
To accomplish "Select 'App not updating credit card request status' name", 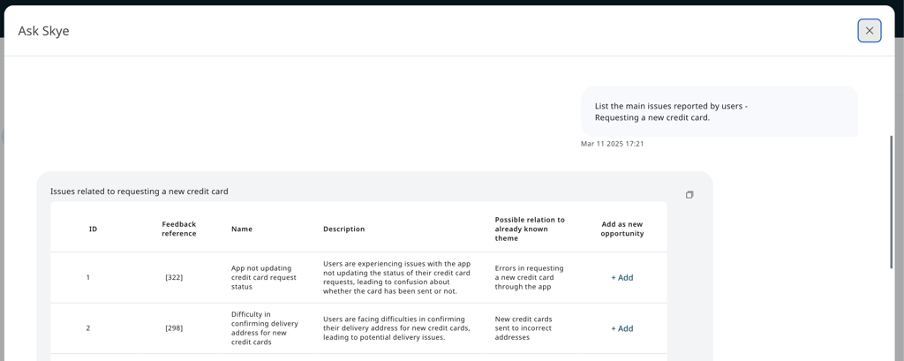I will tap(264, 277).
